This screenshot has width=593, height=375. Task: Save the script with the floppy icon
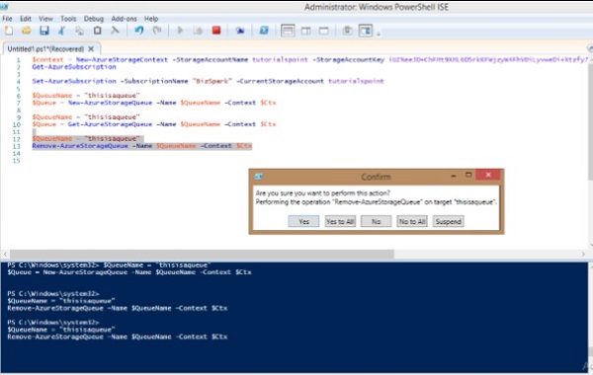44,31
